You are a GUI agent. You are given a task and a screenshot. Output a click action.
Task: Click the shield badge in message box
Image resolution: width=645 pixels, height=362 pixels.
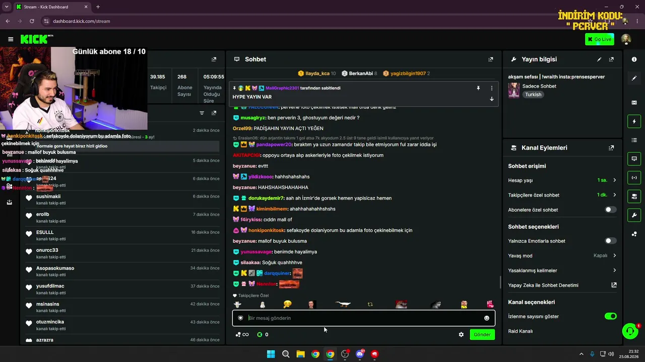[x=240, y=318]
